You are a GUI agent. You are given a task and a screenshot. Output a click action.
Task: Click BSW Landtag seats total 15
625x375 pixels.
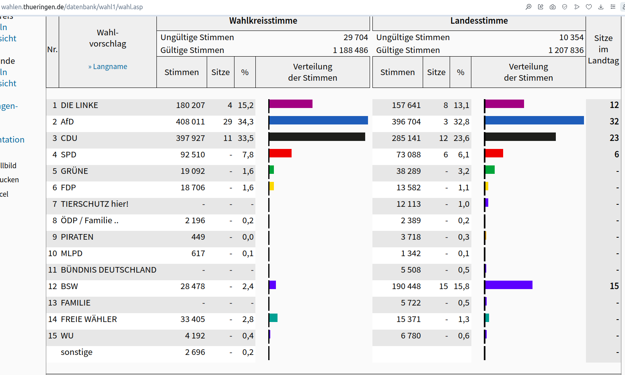(614, 286)
